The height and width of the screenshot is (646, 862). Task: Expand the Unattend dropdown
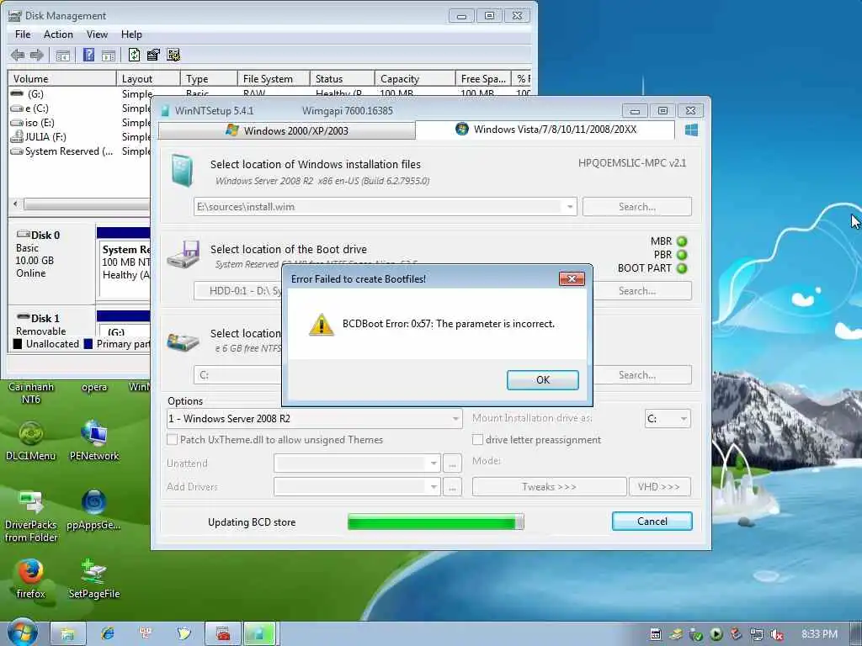click(434, 463)
